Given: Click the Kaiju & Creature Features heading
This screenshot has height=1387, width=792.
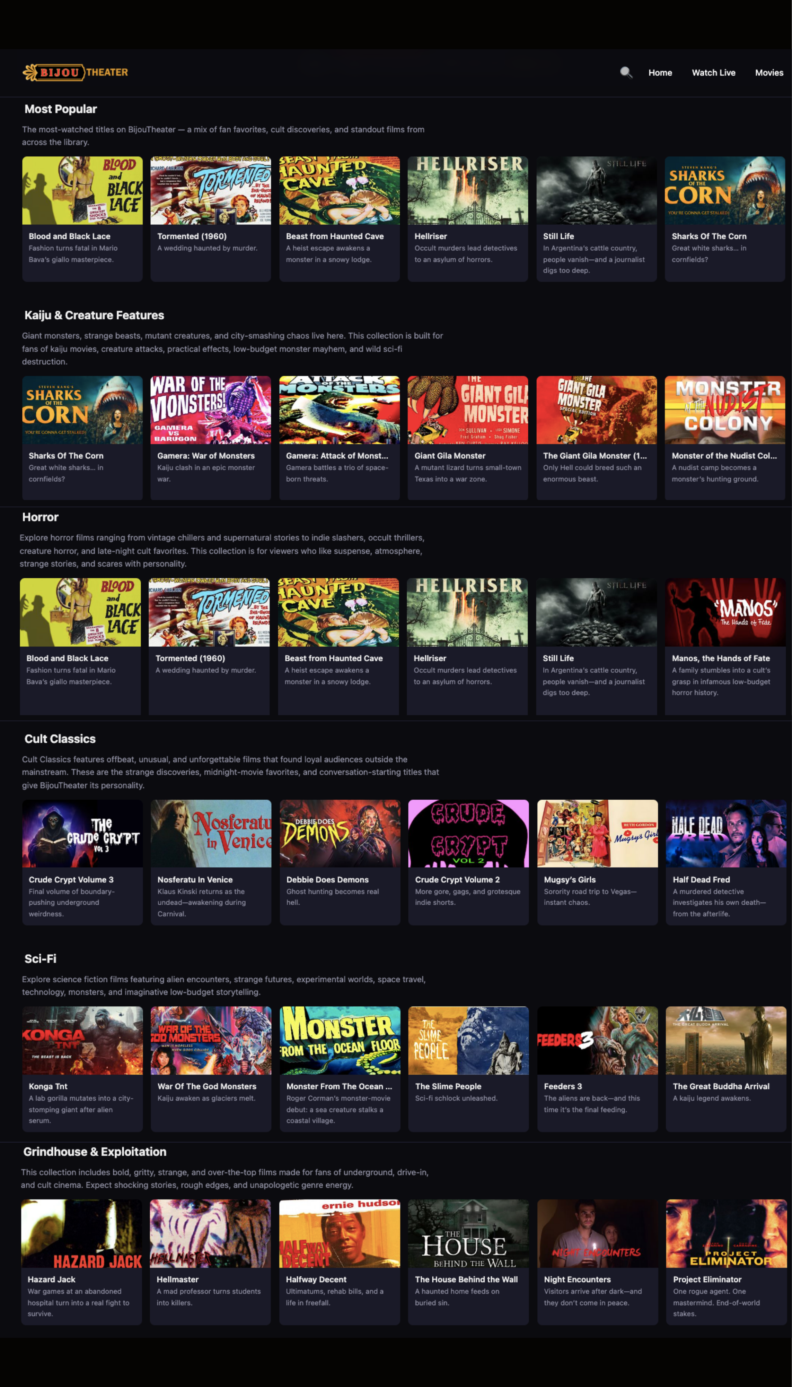Looking at the screenshot, I should pyautogui.click(x=94, y=315).
